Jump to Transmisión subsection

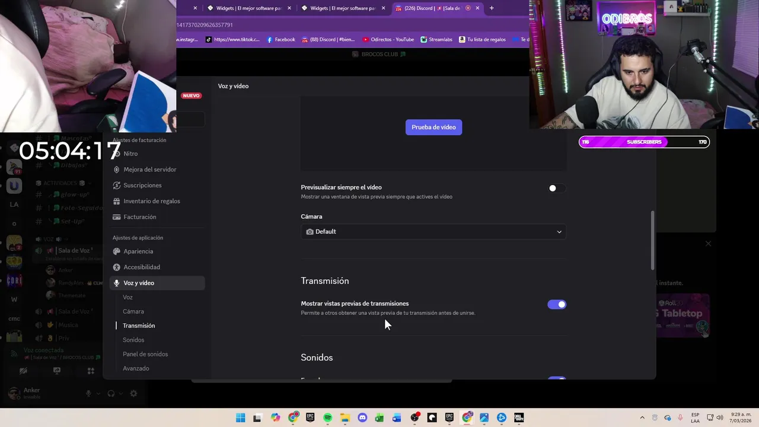coord(139,326)
